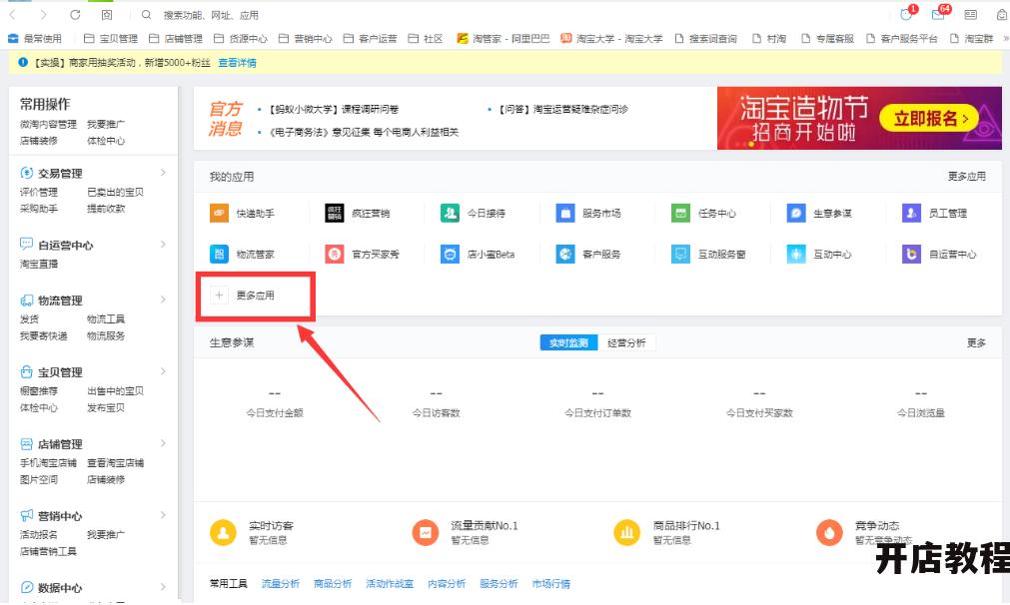Click the plus icon for 更多应用
The height and width of the screenshot is (605, 1010).
click(219, 296)
